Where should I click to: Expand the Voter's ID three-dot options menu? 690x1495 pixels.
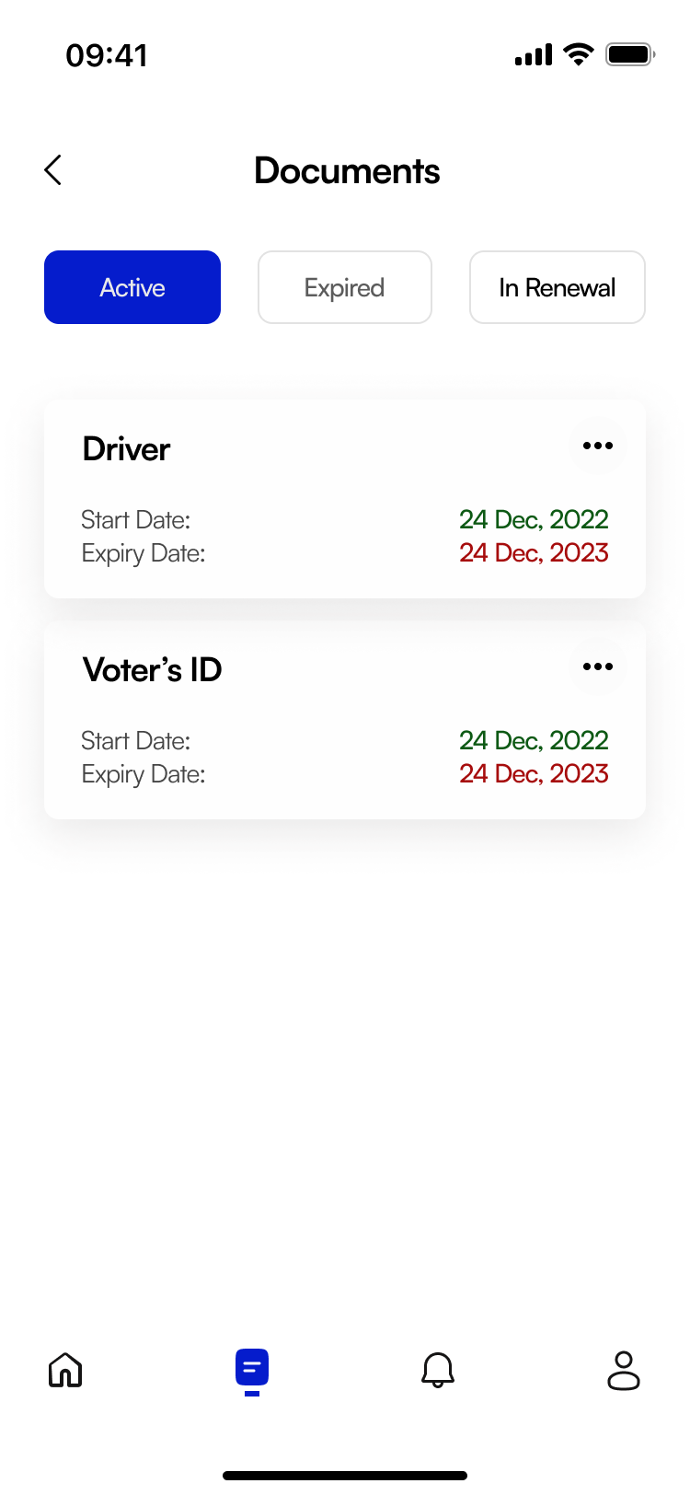(598, 667)
